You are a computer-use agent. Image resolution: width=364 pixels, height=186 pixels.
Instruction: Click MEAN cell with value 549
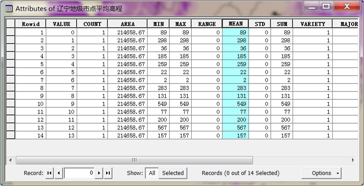235,104
